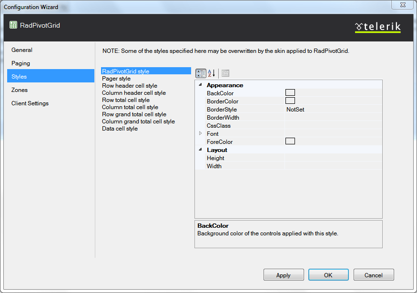Click the RadPivotGrid grid icon in header

coord(13,25)
